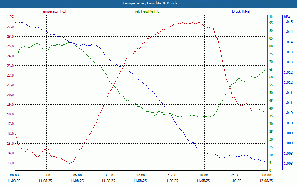
Task: Click the 17,0 temperature axis value
Action: [x=10, y=124]
